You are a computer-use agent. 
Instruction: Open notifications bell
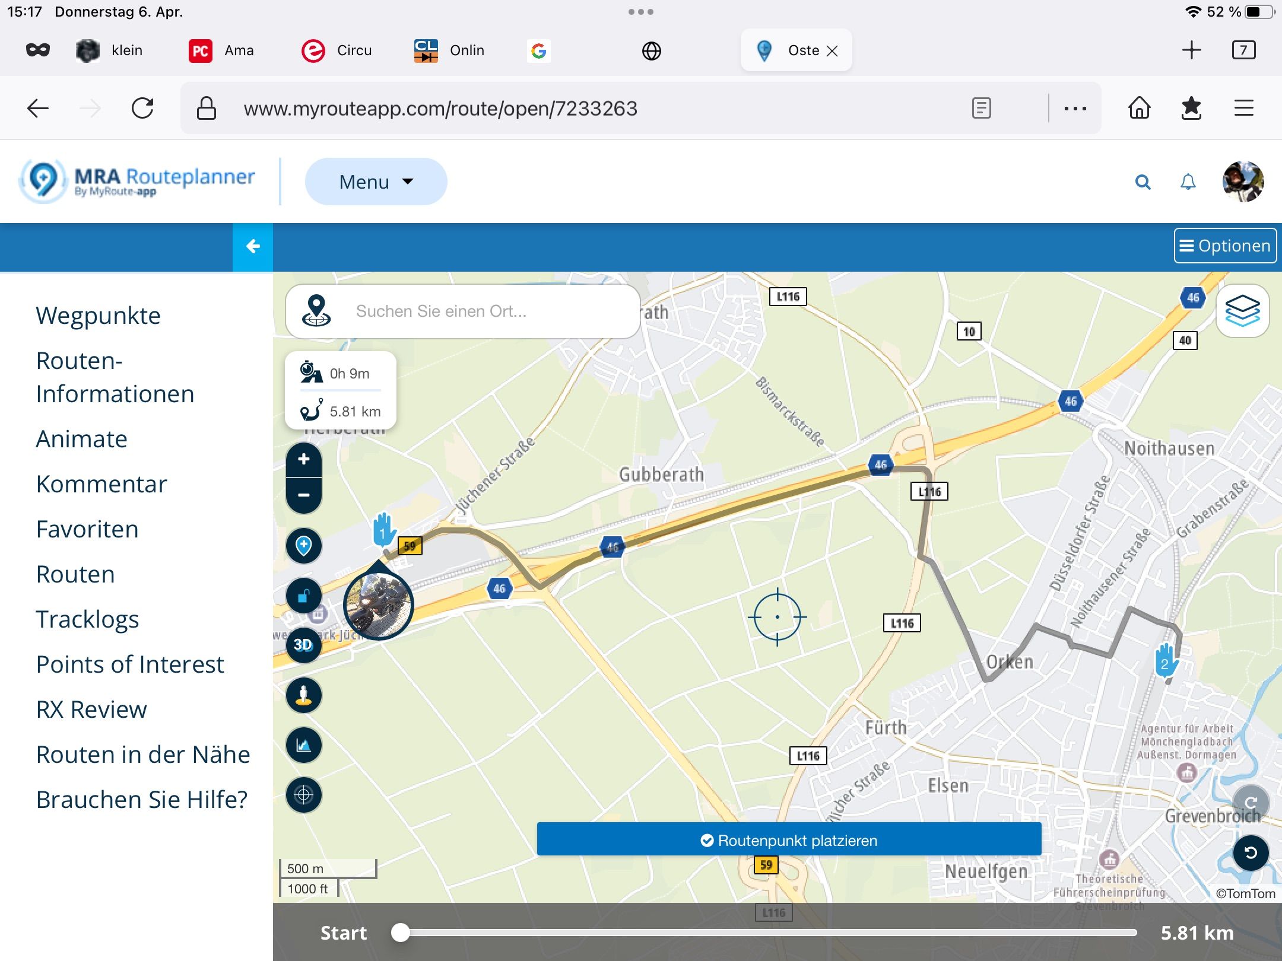pyautogui.click(x=1188, y=182)
